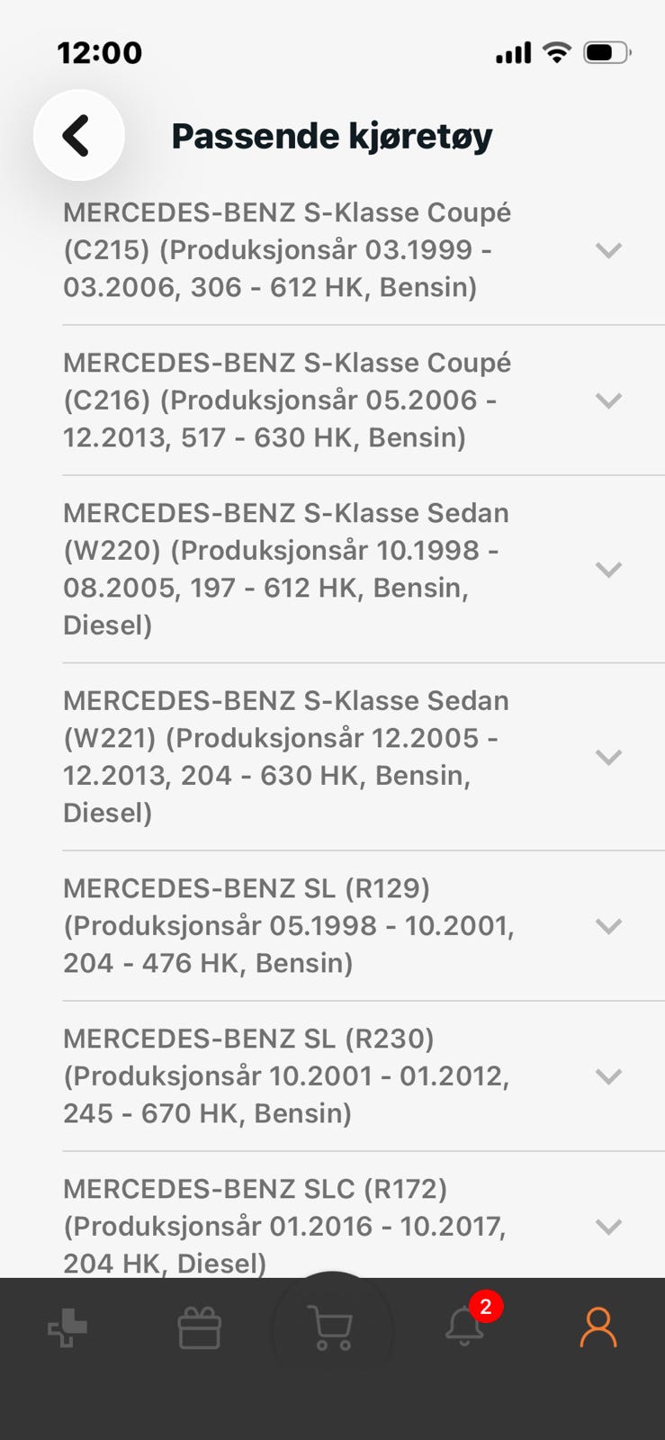Tap the Passende kjøretøy page title

pos(332,136)
